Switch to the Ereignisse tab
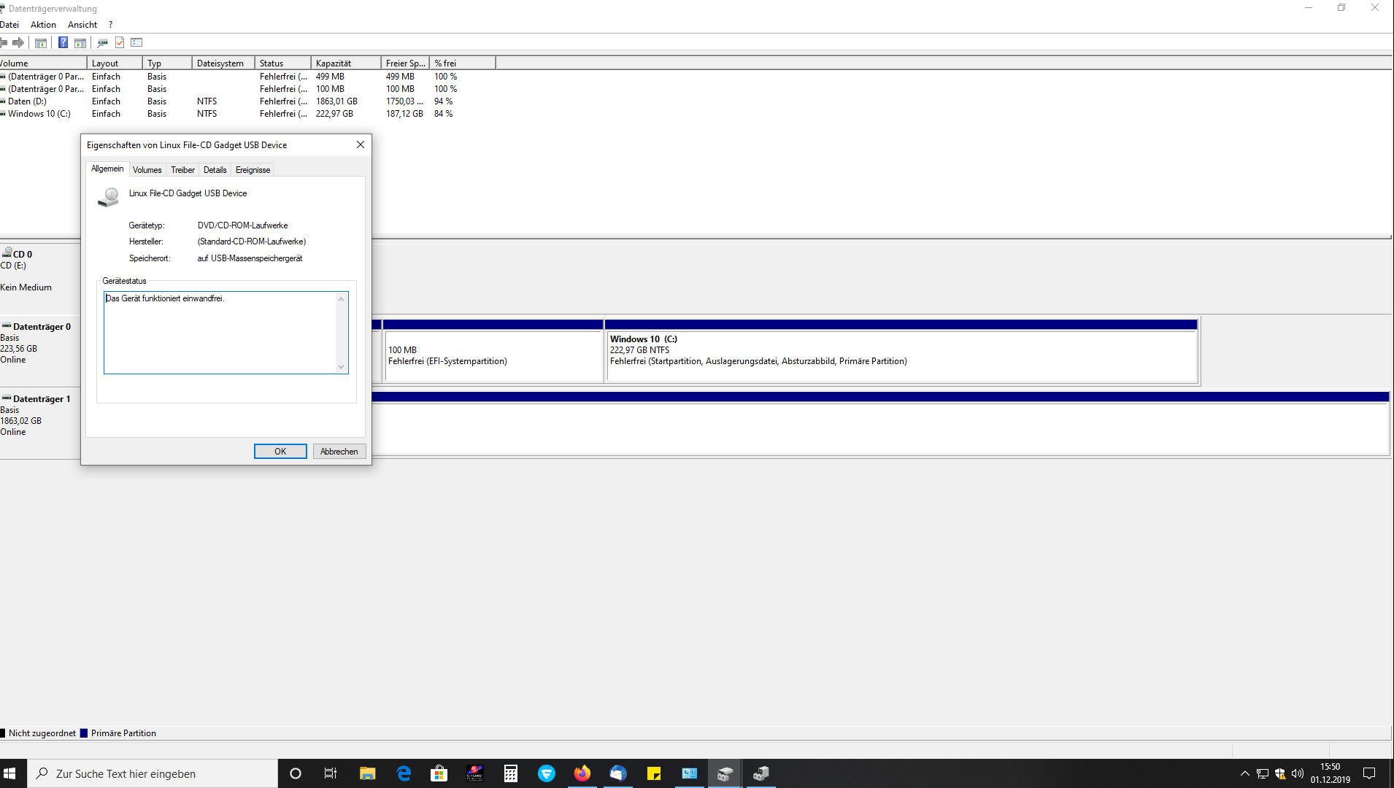1394x788 pixels. pyautogui.click(x=253, y=170)
